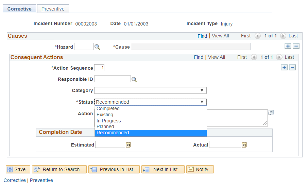308x187 pixels.
Task: Open Responsible ID lookup magnifier icon
Action: (134, 80)
